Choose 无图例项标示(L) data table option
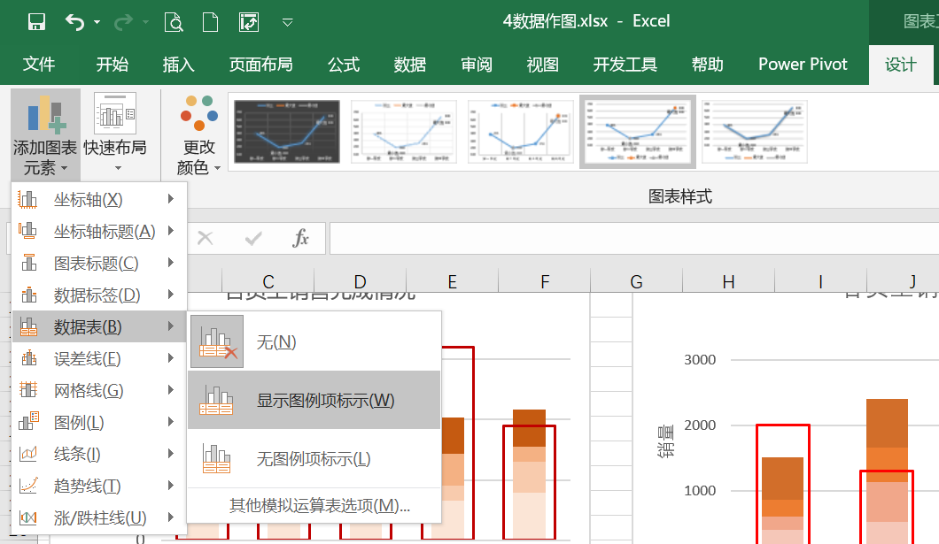Image resolution: width=939 pixels, height=544 pixels. click(314, 458)
